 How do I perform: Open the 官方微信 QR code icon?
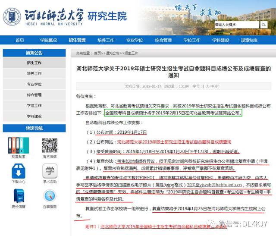coord(50,145)
